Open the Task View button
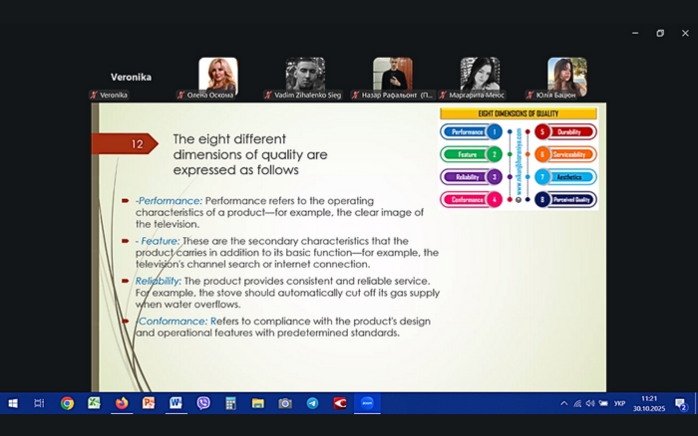 [x=39, y=403]
